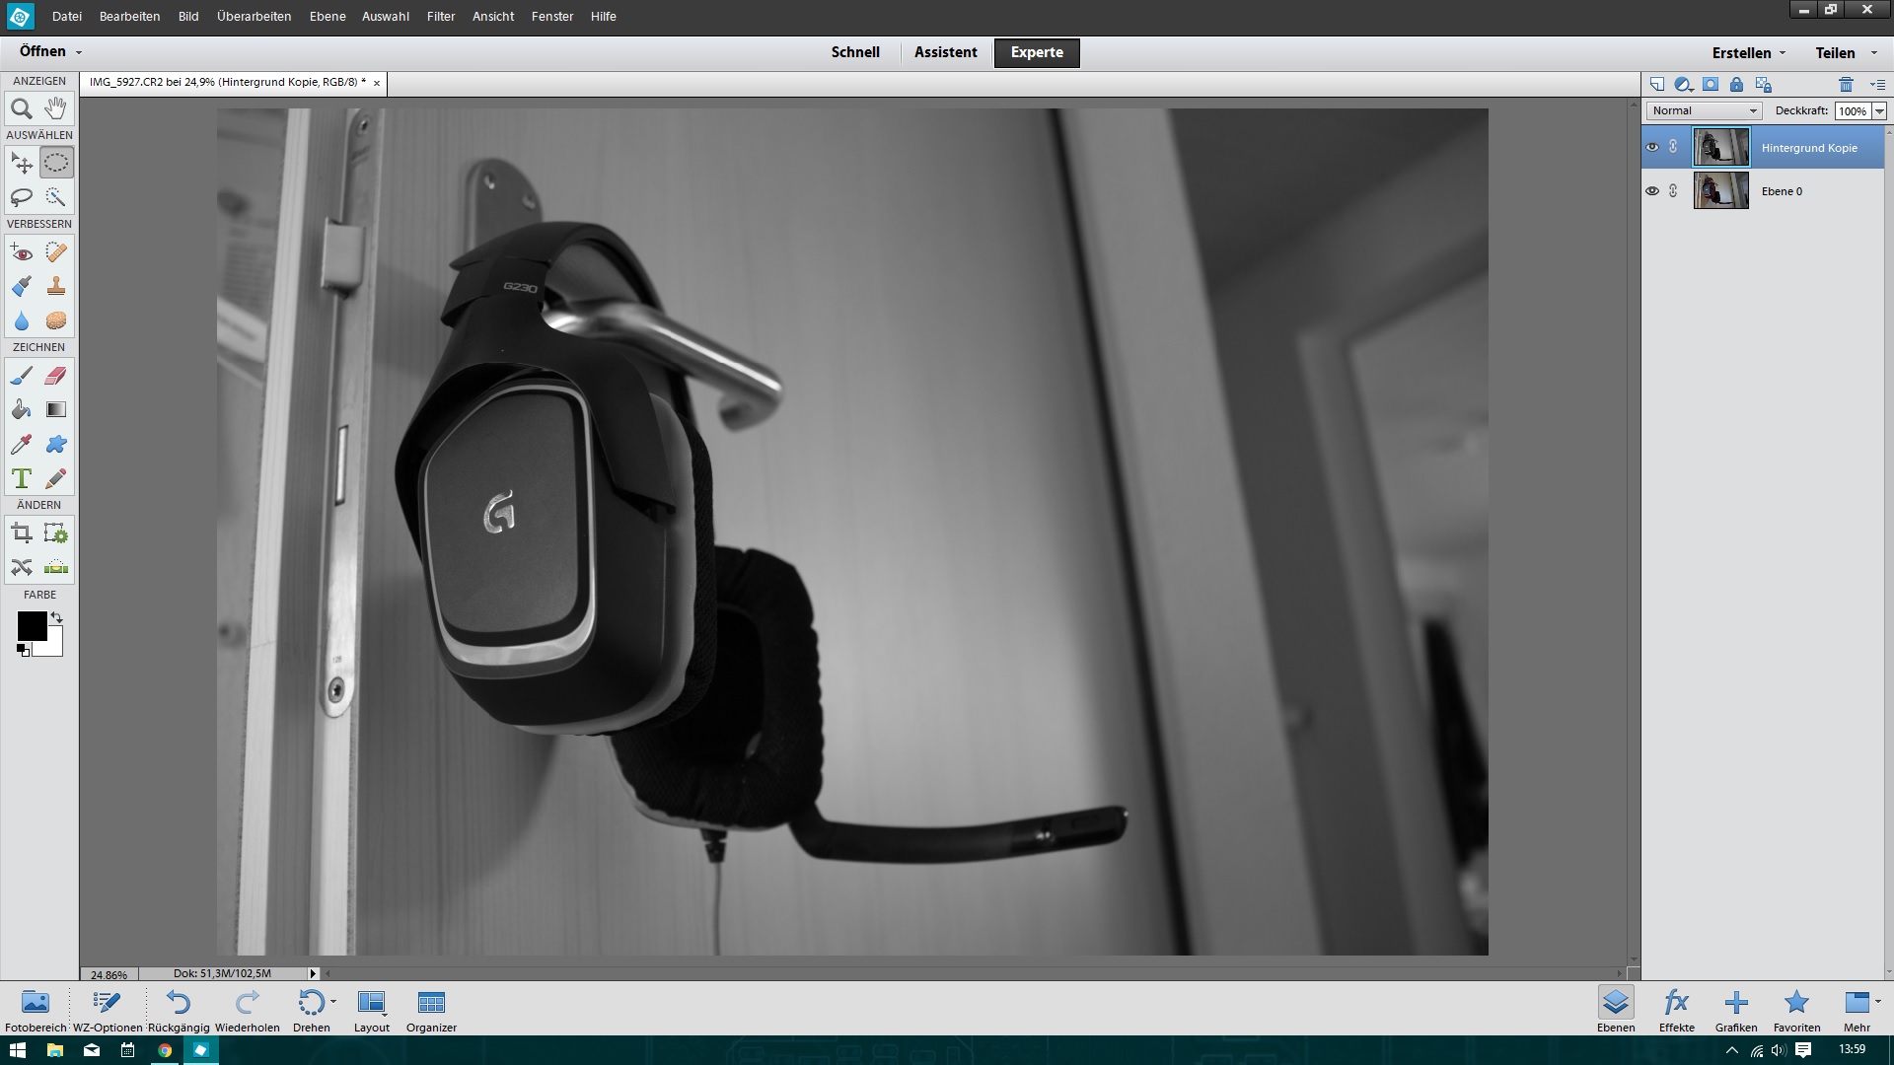The width and height of the screenshot is (1894, 1065).
Task: Show the Effekte panel
Action: (1676, 1010)
